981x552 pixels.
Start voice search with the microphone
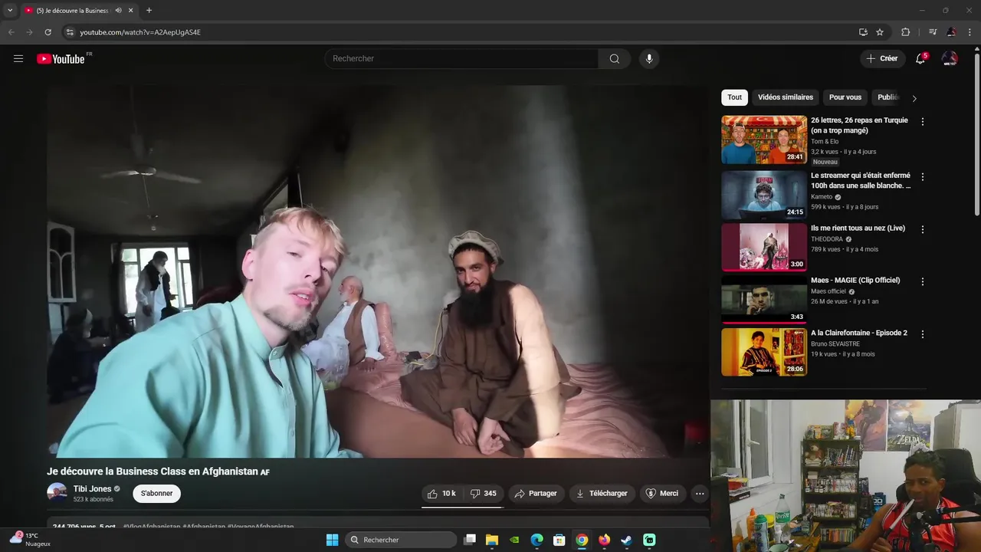(649, 58)
